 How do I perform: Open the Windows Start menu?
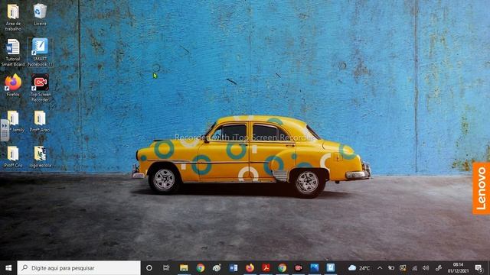tap(8, 268)
